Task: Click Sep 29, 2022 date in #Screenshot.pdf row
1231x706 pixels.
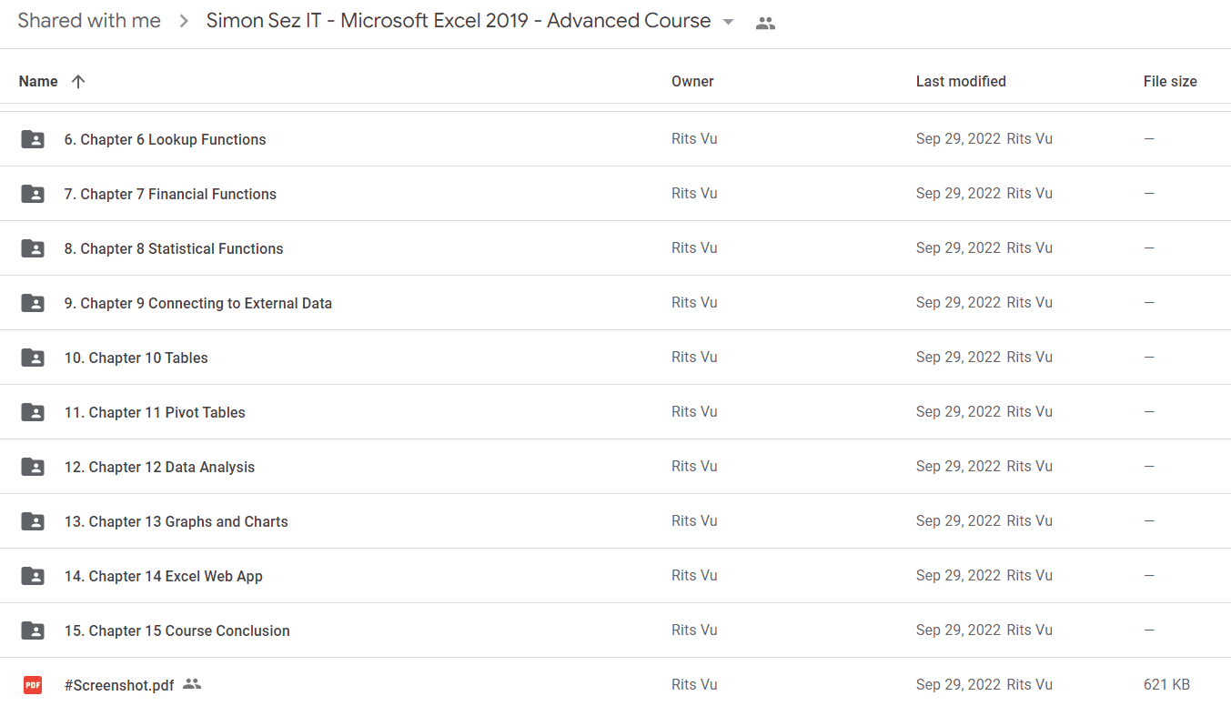Action: (958, 685)
